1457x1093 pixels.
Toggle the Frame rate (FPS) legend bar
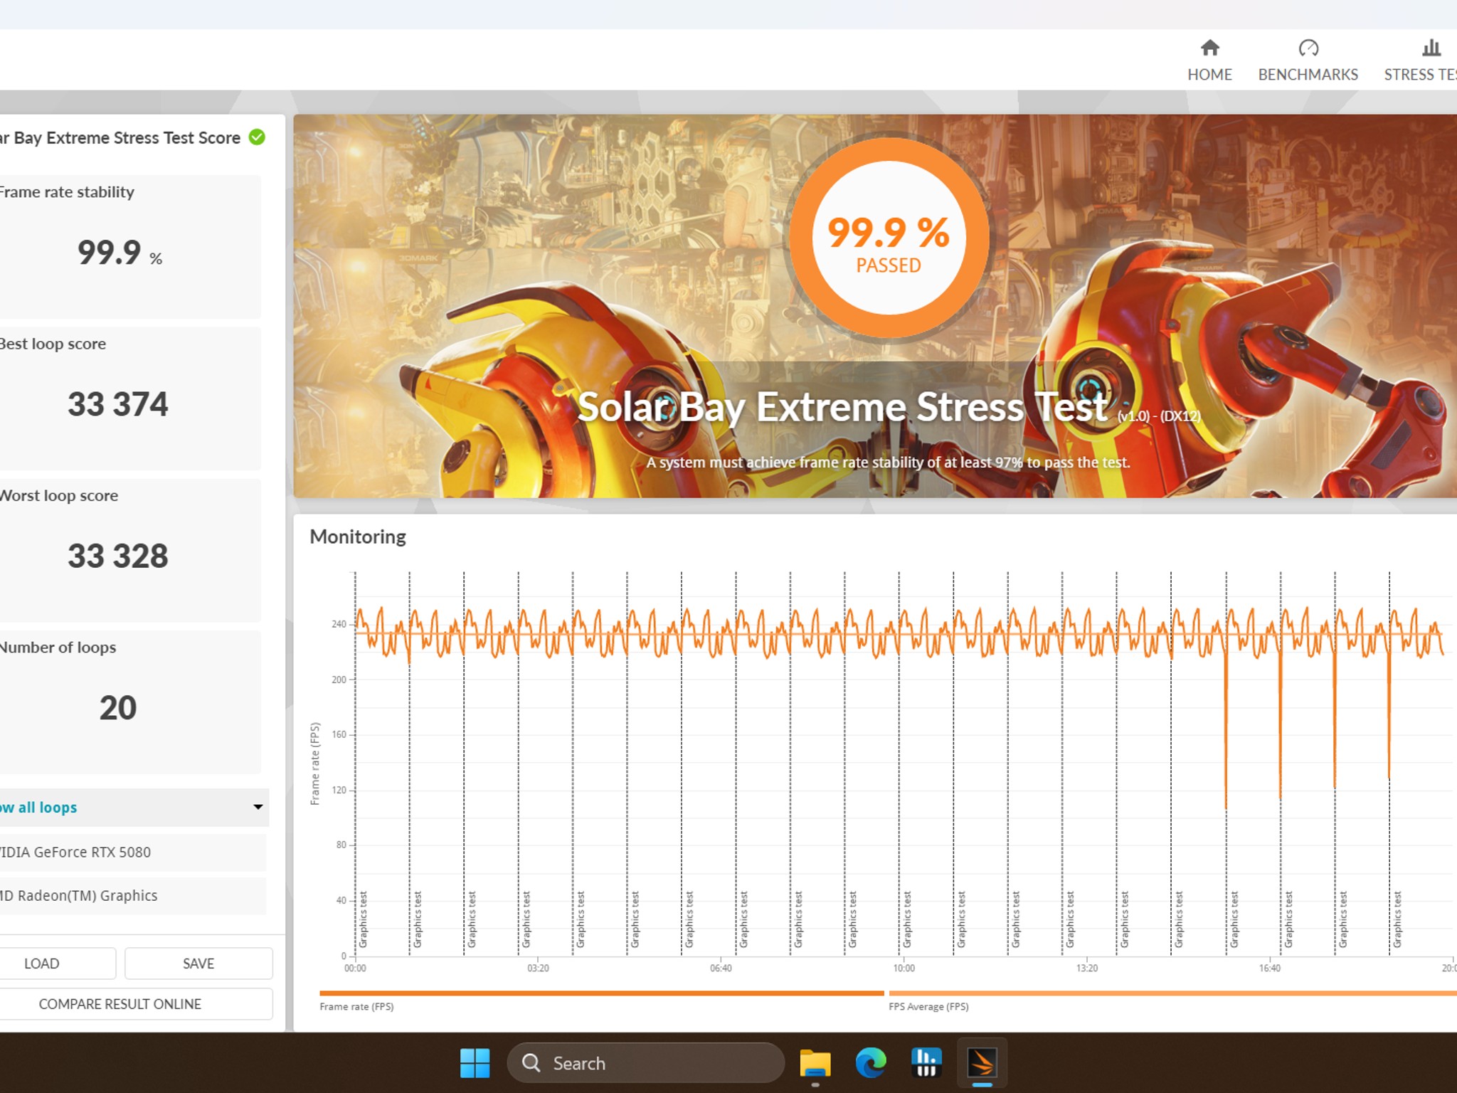tap(602, 993)
